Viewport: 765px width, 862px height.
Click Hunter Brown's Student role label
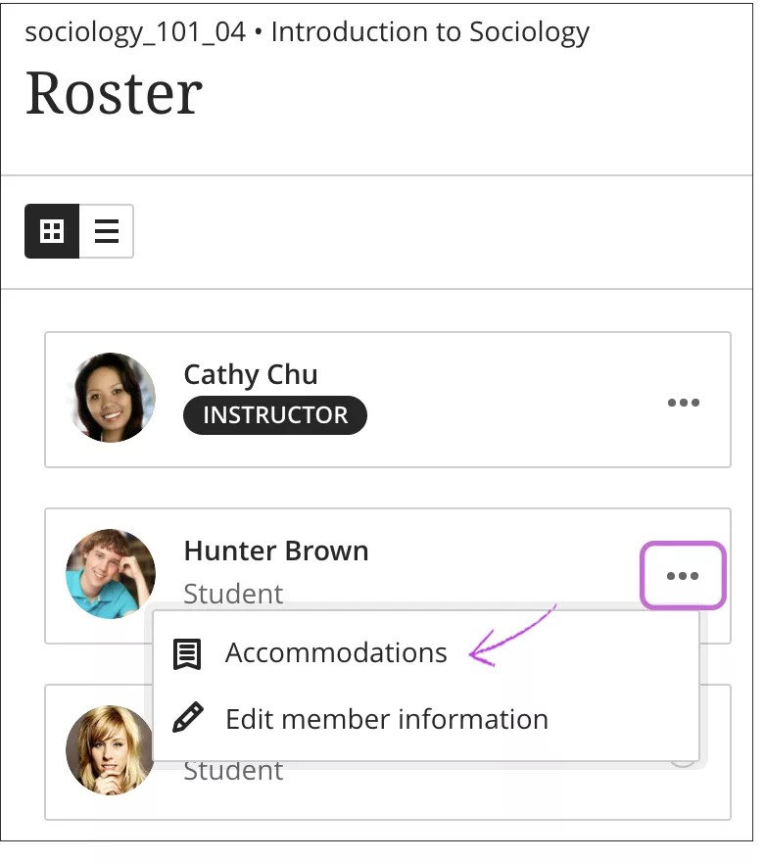tap(232, 594)
